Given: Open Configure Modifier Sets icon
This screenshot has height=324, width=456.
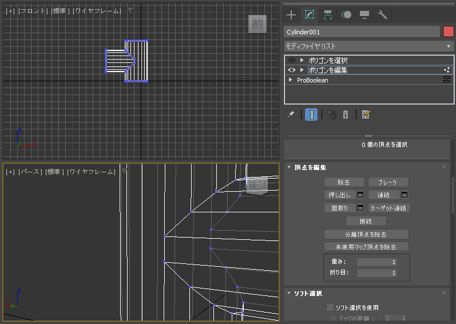Looking at the screenshot, I should point(366,114).
